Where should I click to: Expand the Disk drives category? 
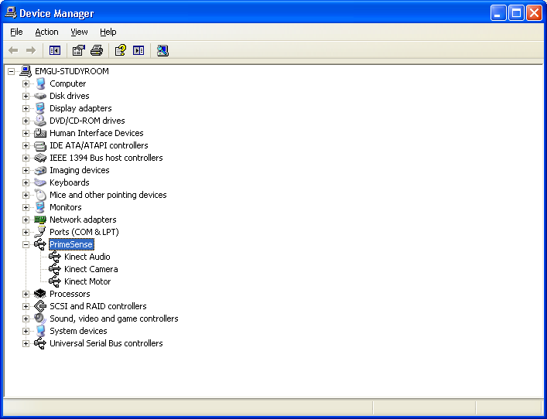(x=26, y=96)
